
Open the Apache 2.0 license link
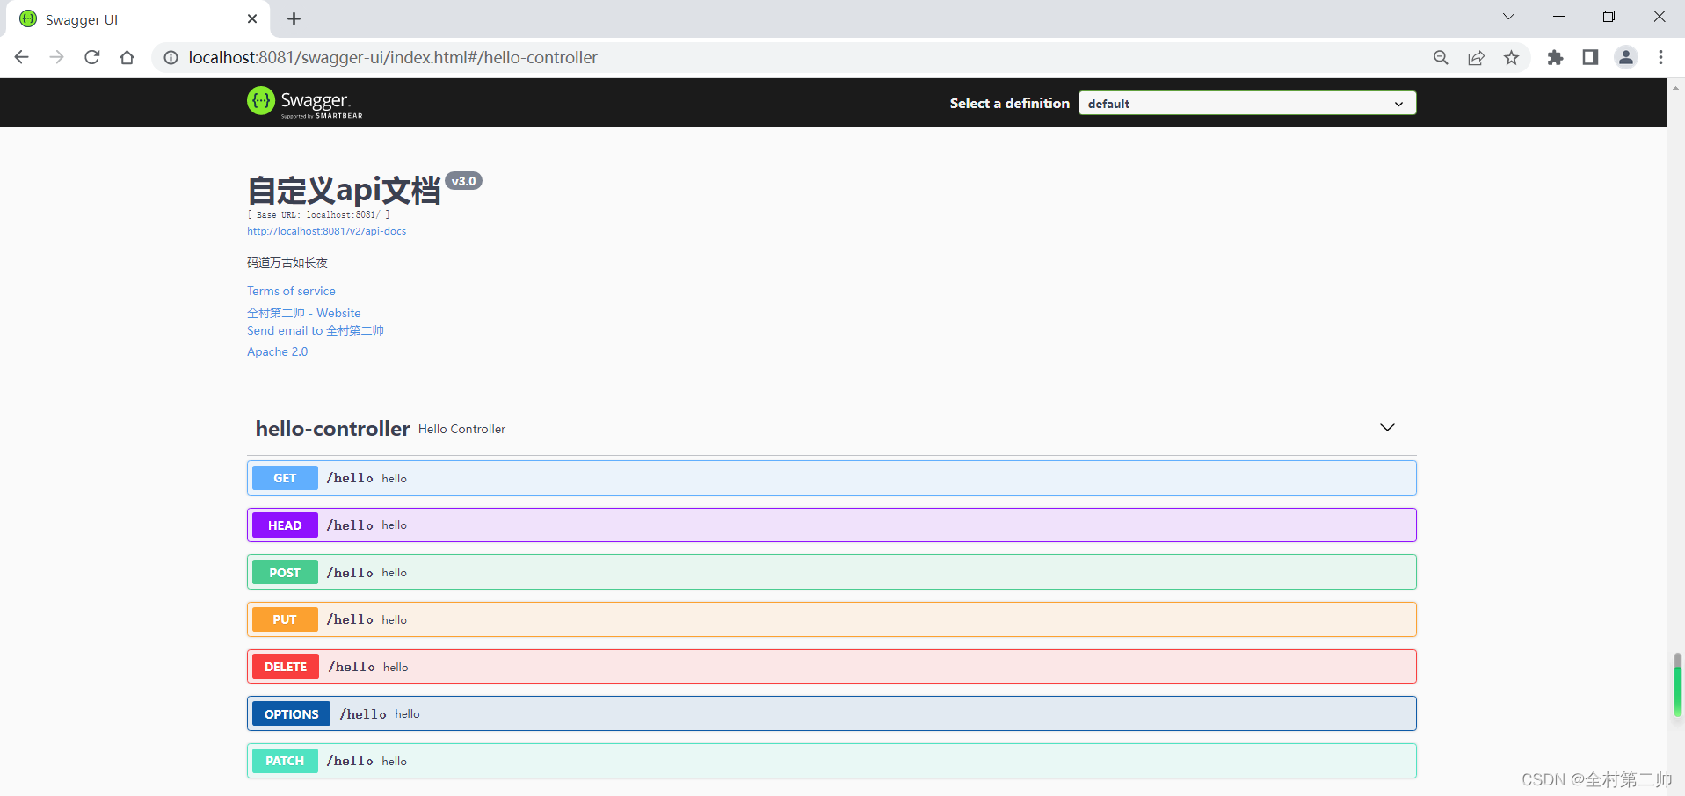click(x=278, y=351)
